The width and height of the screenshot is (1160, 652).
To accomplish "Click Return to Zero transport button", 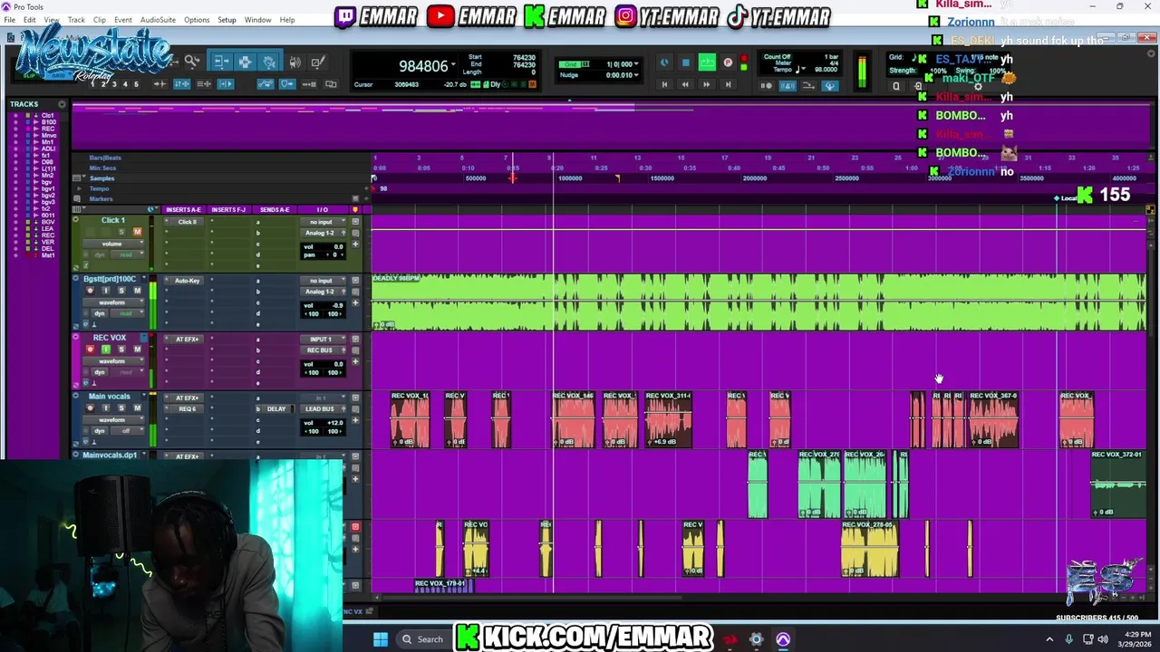I will [664, 84].
